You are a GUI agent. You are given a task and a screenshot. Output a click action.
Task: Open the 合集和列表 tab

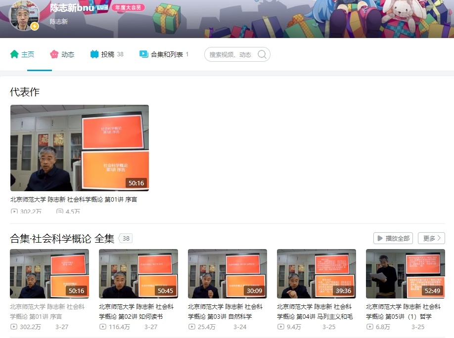[166, 54]
